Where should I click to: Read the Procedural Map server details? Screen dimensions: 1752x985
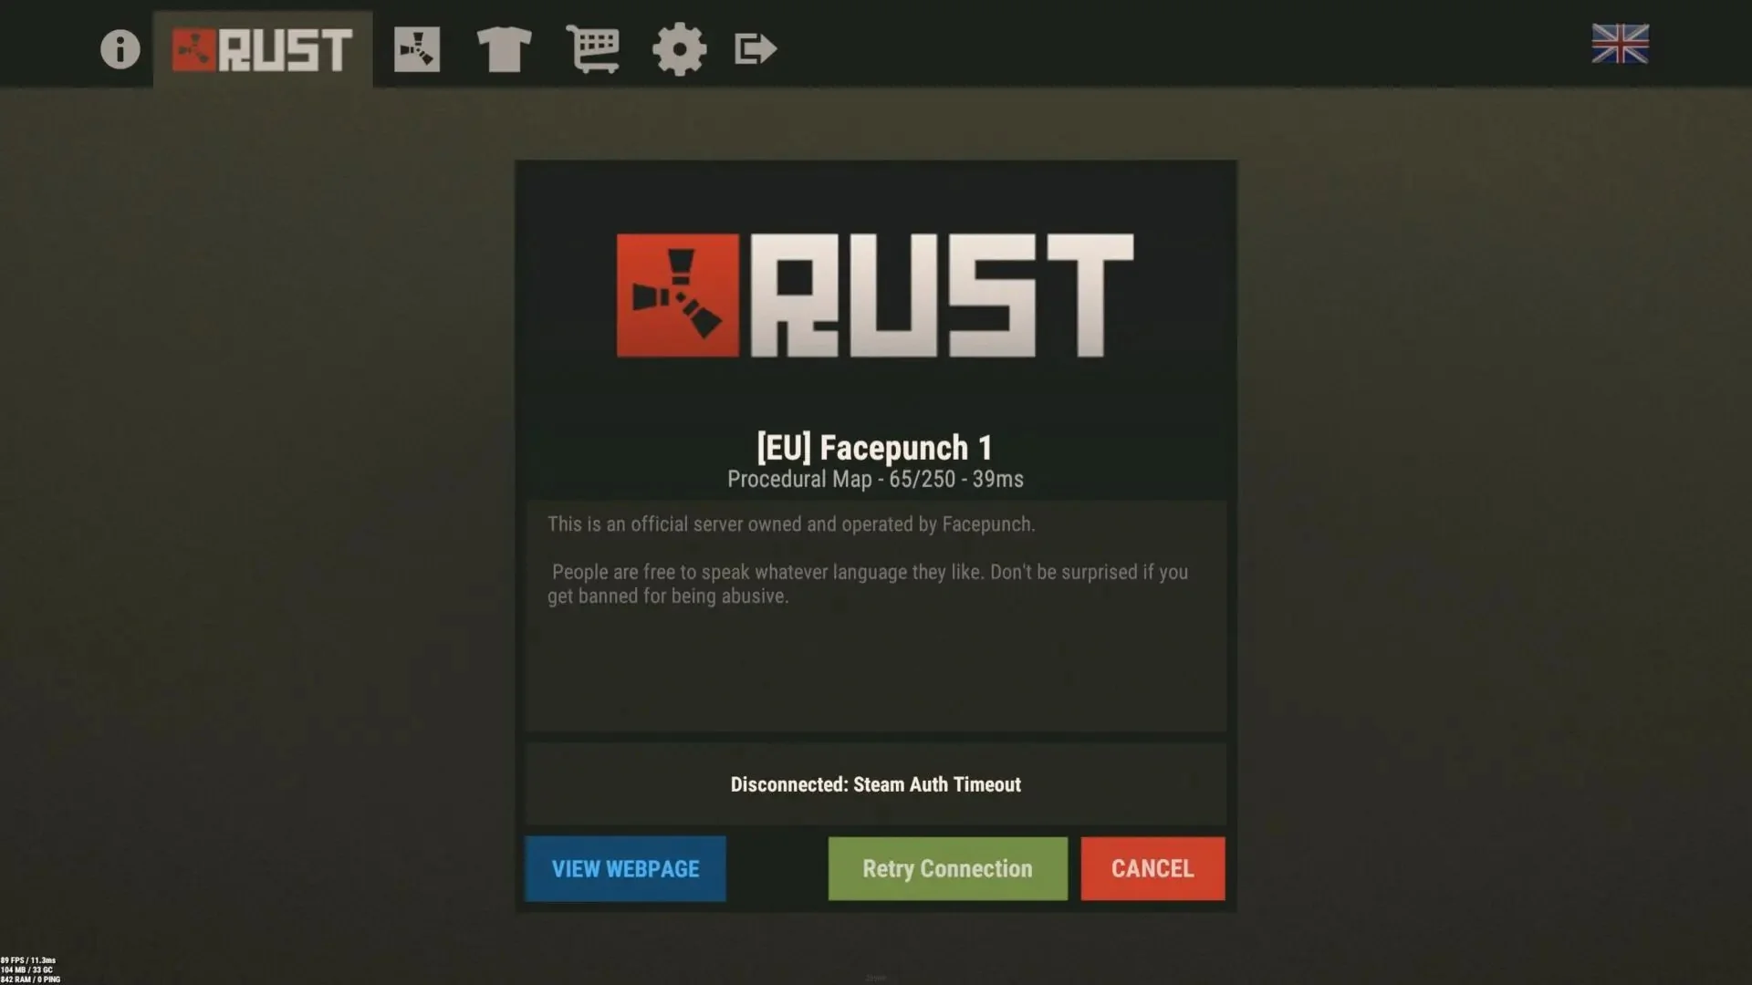point(875,479)
